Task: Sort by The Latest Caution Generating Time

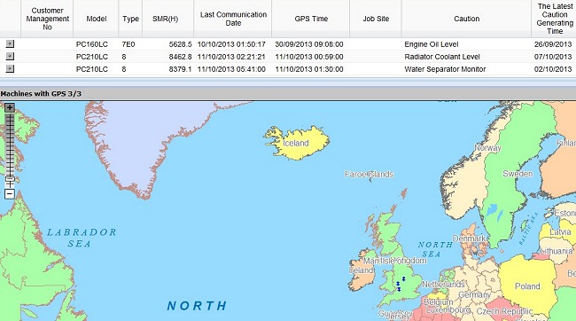Action: [555, 19]
